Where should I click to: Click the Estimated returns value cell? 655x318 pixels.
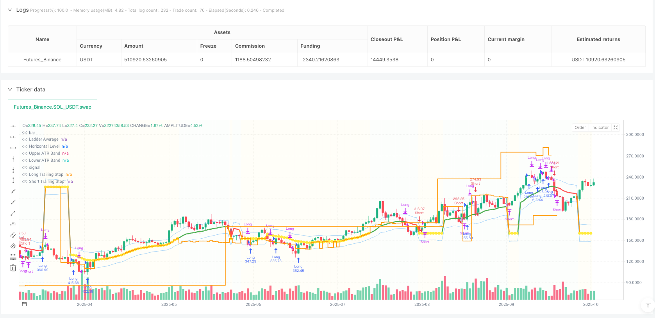click(598, 60)
